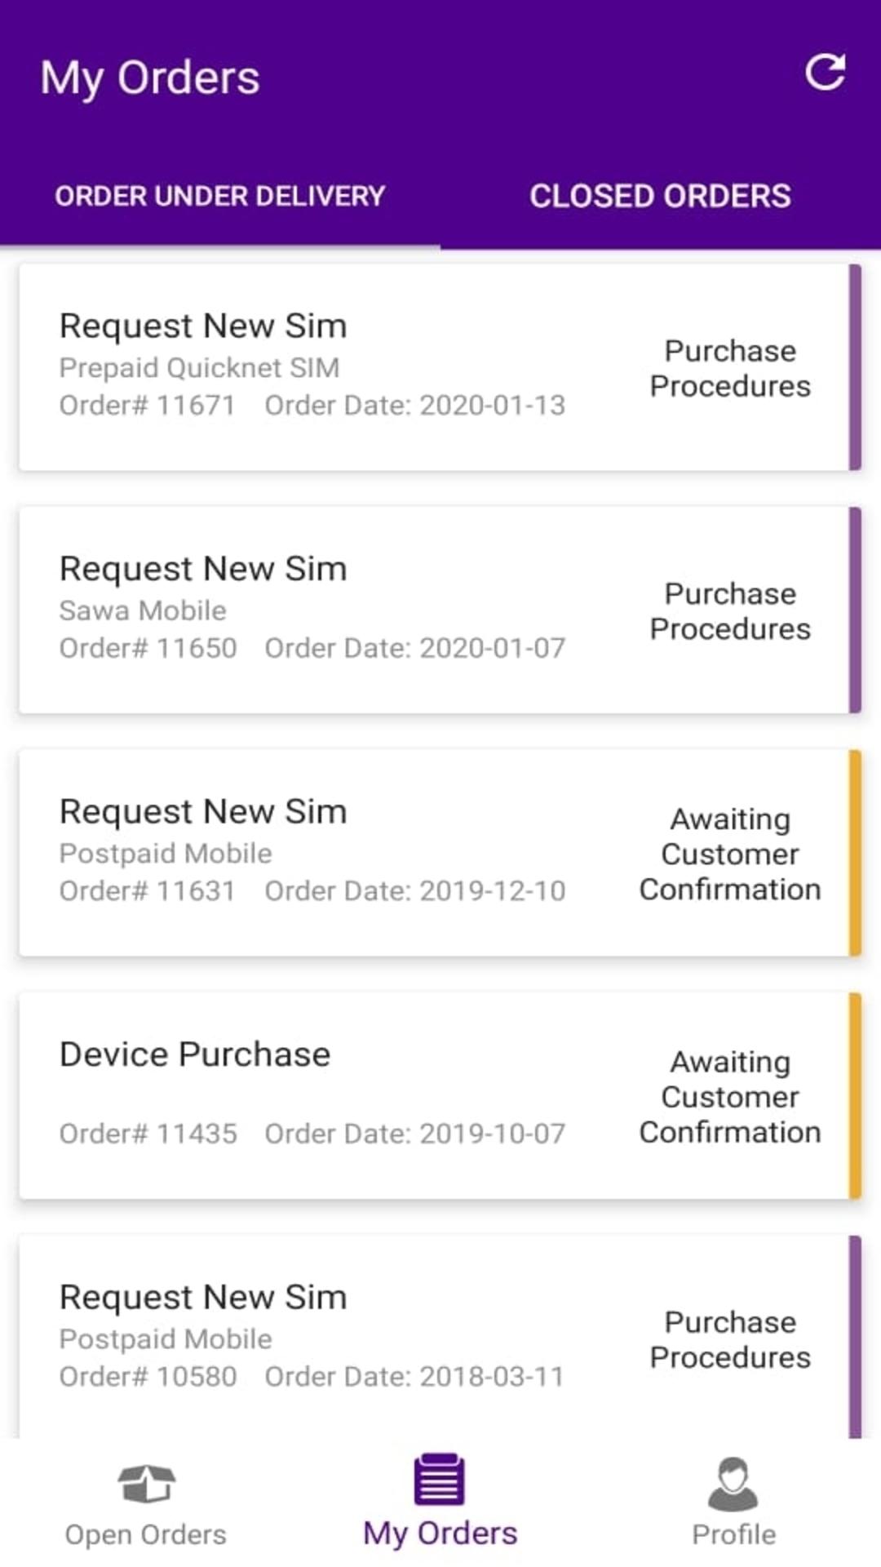Tap Purchase Procedures status on order 10580
This screenshot has width=881, height=1567.
tap(730, 1340)
